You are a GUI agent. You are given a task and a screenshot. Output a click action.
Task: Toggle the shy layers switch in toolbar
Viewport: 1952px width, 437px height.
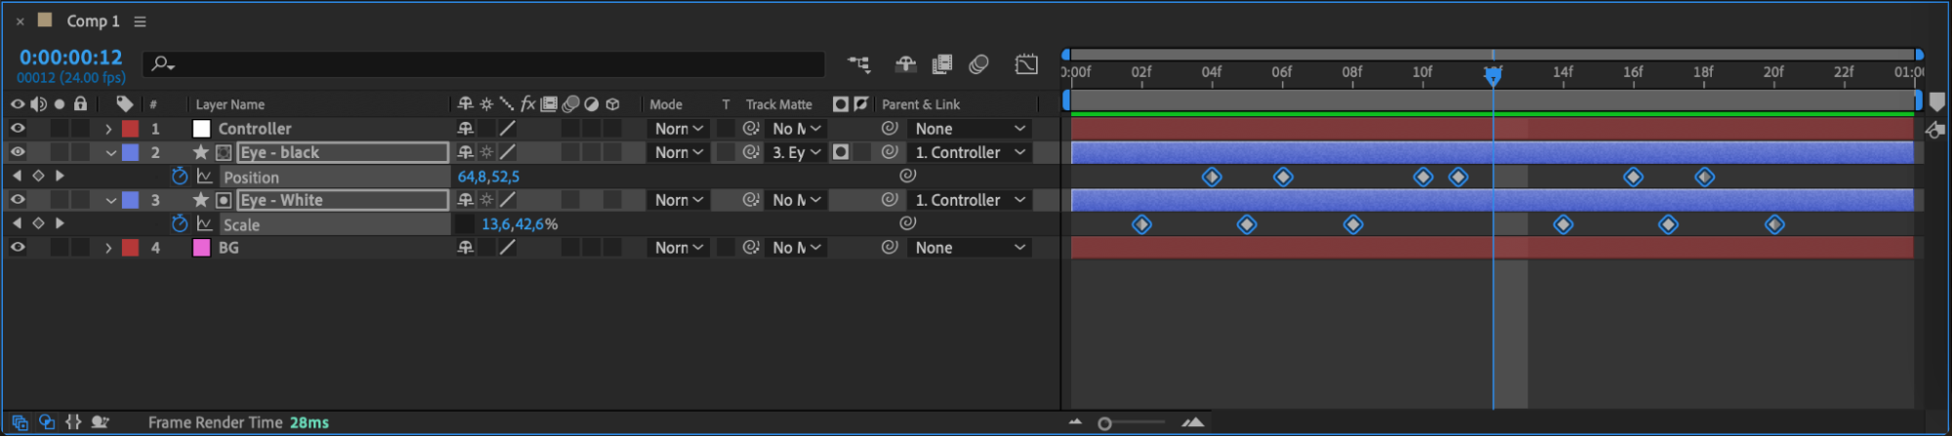point(906,64)
